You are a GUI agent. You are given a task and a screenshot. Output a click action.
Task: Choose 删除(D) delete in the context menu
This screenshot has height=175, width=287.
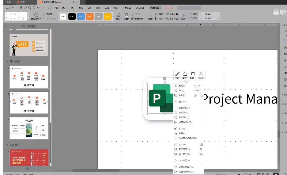(188, 101)
